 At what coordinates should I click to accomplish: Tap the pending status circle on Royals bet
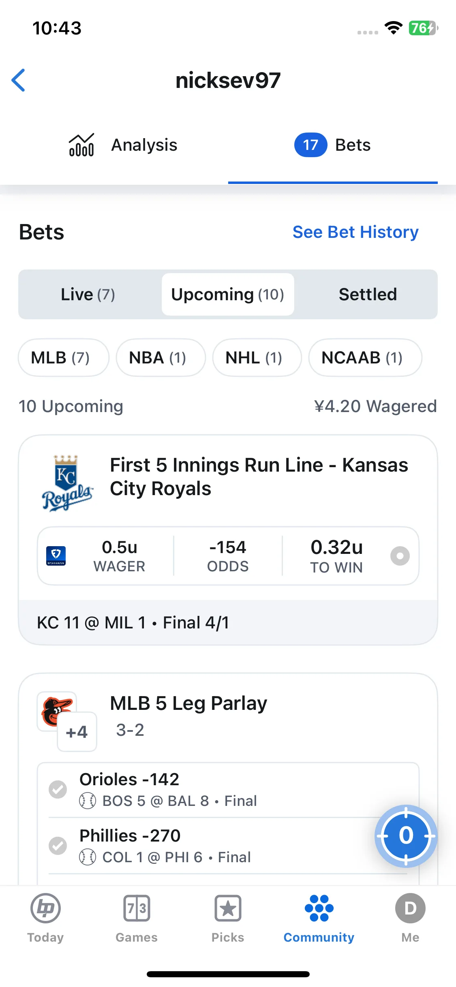(x=400, y=556)
